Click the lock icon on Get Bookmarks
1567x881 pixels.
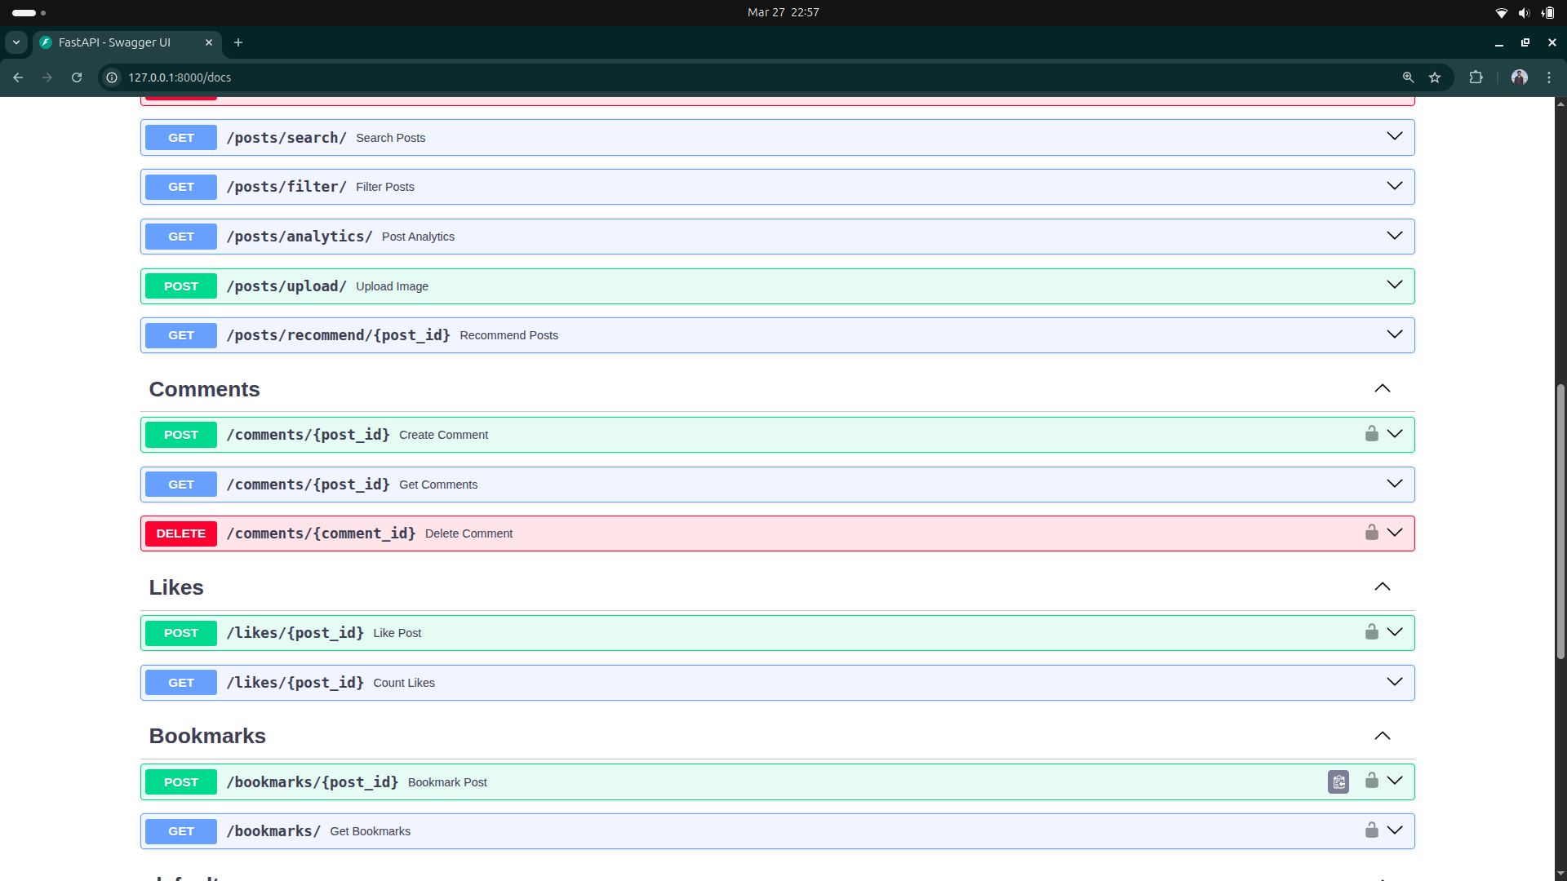[x=1371, y=830]
